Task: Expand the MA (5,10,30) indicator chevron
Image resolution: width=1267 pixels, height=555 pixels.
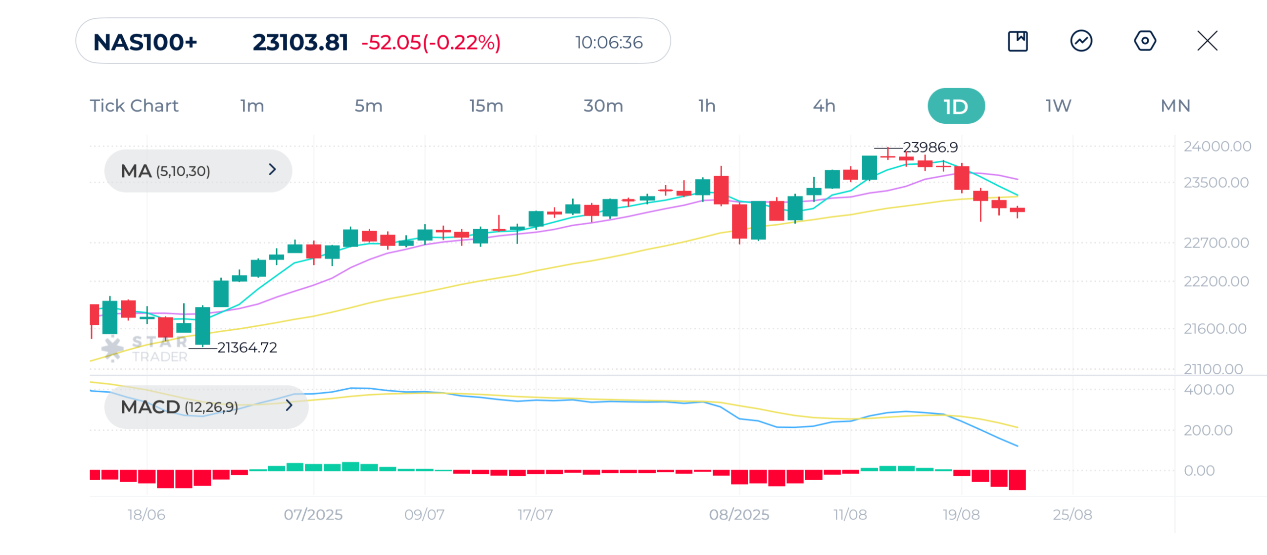Action: pos(272,170)
